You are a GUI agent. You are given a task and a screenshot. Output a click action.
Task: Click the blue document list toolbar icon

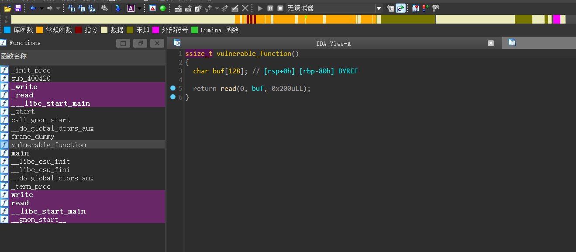[x=415, y=8]
